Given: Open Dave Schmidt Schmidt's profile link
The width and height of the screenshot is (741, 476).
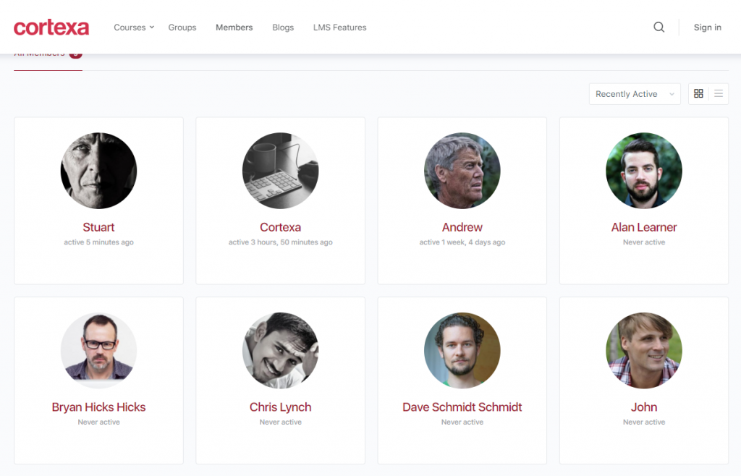Looking at the screenshot, I should [462, 407].
